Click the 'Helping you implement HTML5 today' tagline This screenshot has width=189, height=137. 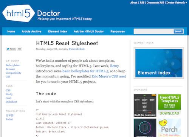click(x=65, y=19)
